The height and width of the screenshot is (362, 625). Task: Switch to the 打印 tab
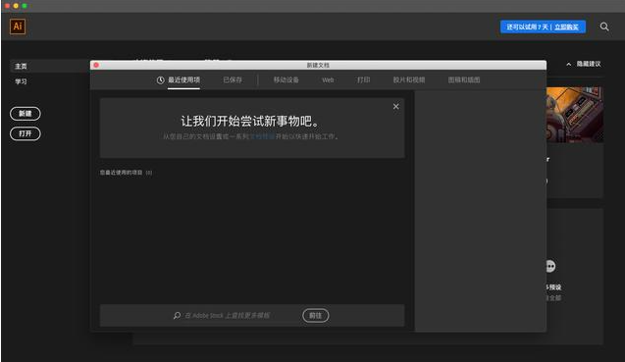(x=363, y=80)
